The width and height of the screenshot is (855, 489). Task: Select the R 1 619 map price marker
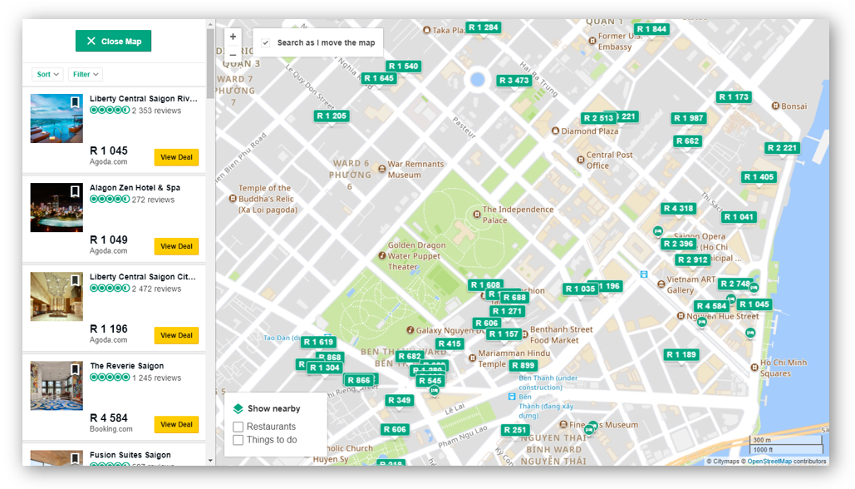coord(318,342)
